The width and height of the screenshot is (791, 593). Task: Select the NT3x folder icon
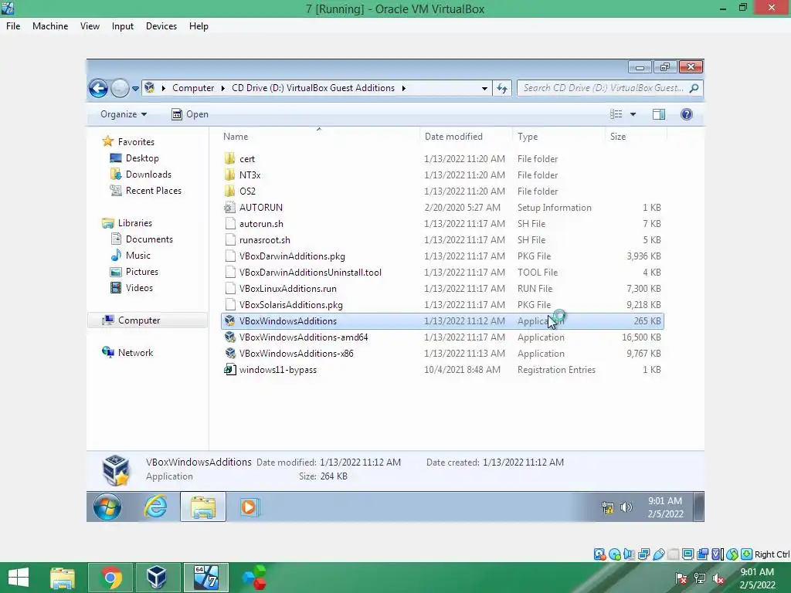pos(230,175)
